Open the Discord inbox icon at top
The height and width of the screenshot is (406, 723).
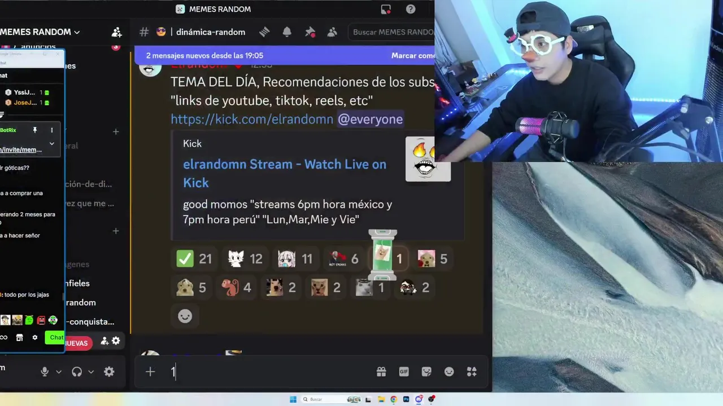[x=386, y=9]
